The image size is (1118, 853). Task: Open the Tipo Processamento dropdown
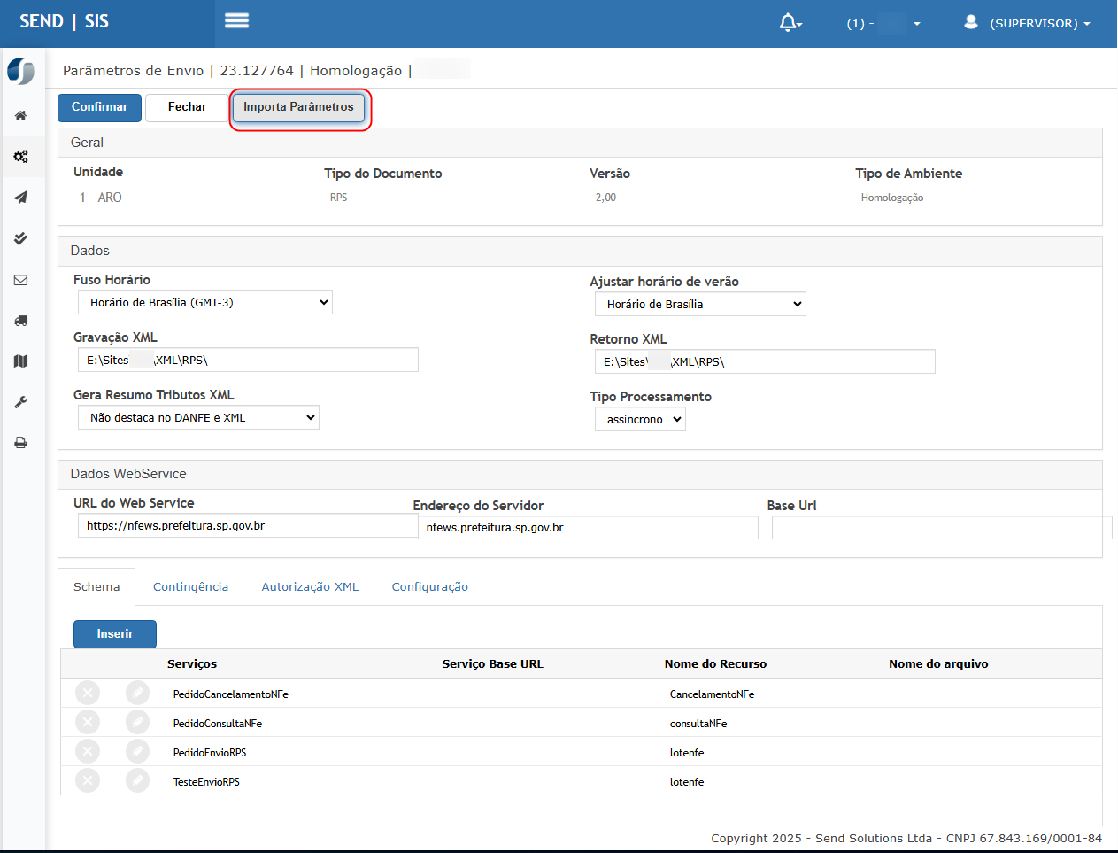click(640, 420)
